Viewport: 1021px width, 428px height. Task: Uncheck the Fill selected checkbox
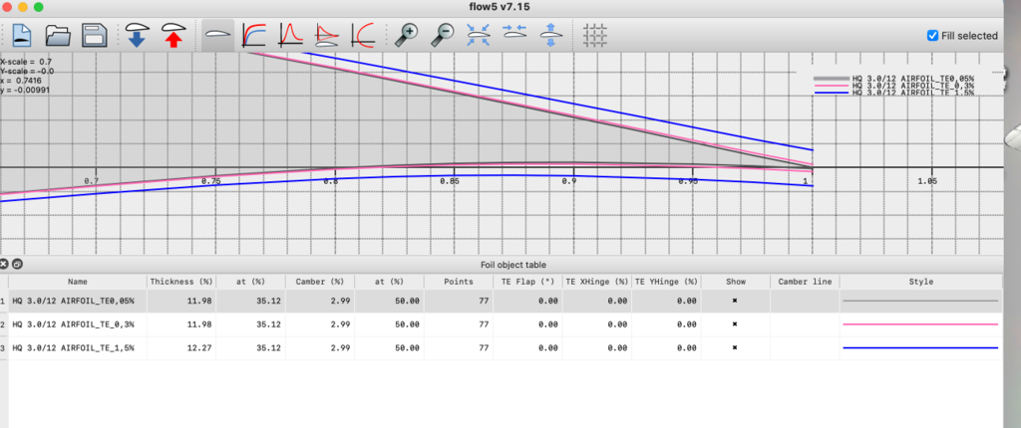point(932,36)
